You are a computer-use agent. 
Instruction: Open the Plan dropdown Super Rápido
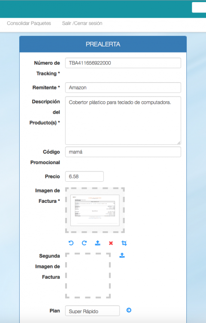click(x=92, y=311)
